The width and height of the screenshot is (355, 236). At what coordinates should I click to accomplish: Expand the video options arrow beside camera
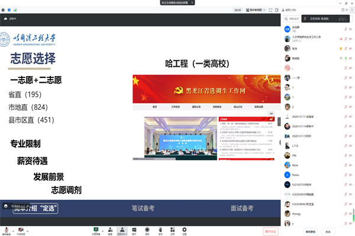(x=29, y=229)
